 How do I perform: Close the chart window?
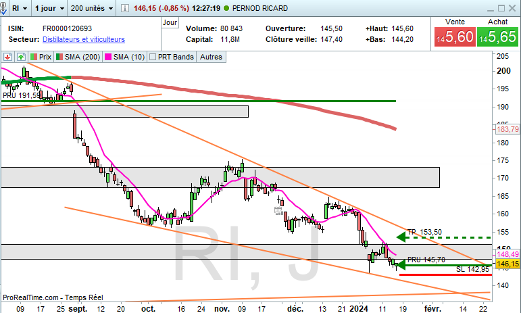[513, 8]
